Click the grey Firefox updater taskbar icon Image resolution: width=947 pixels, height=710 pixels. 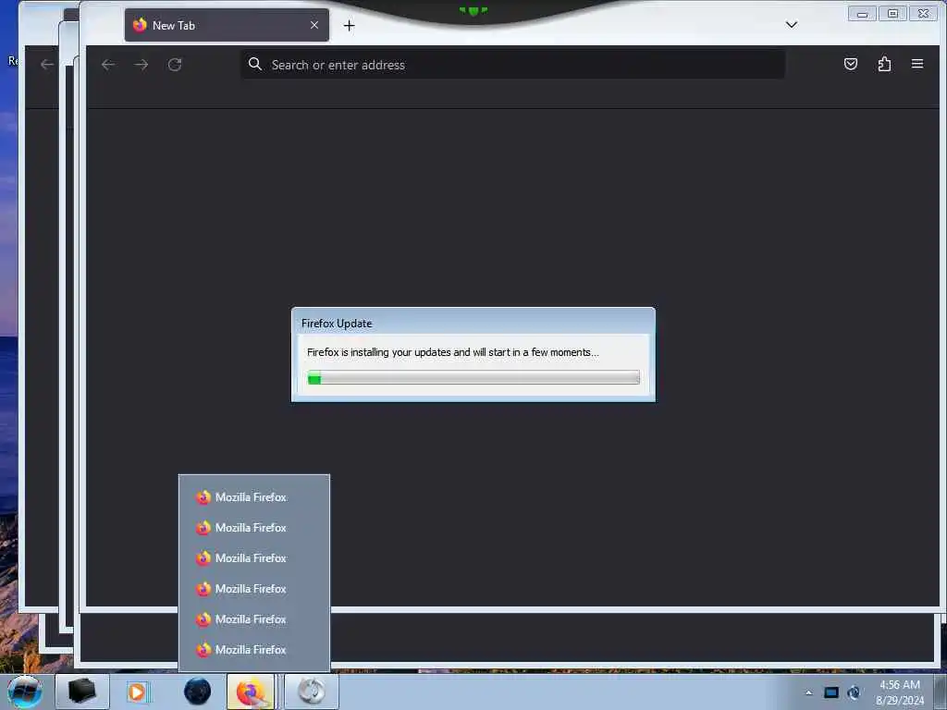tap(312, 692)
